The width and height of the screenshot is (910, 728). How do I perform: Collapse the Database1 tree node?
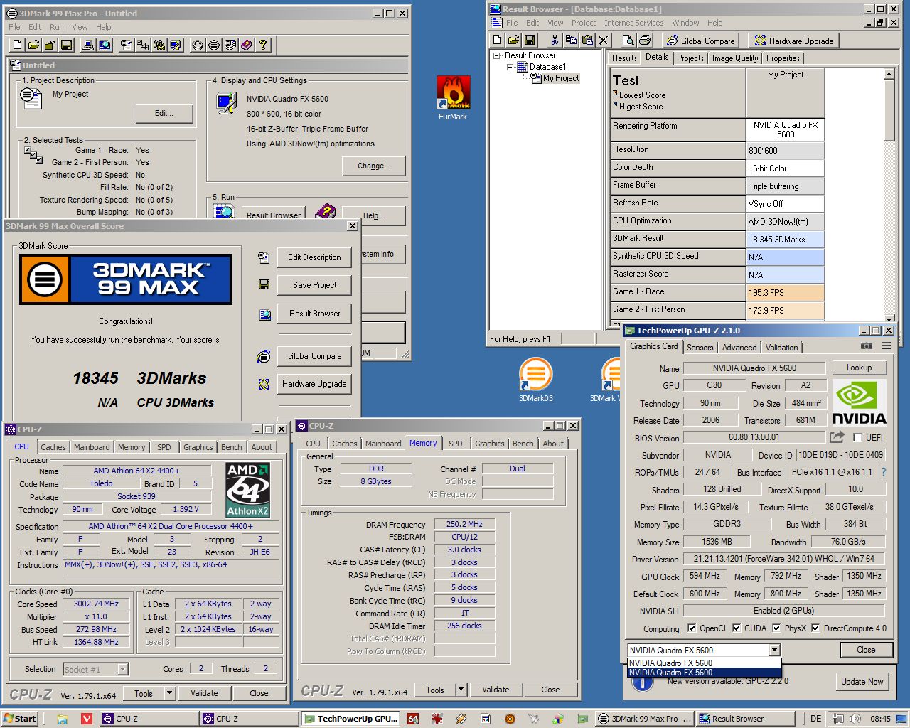[510, 67]
